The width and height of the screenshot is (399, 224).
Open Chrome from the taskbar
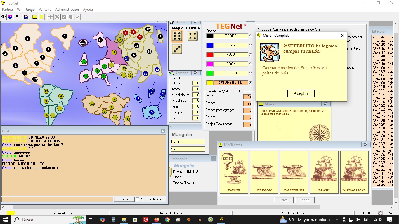point(167,220)
